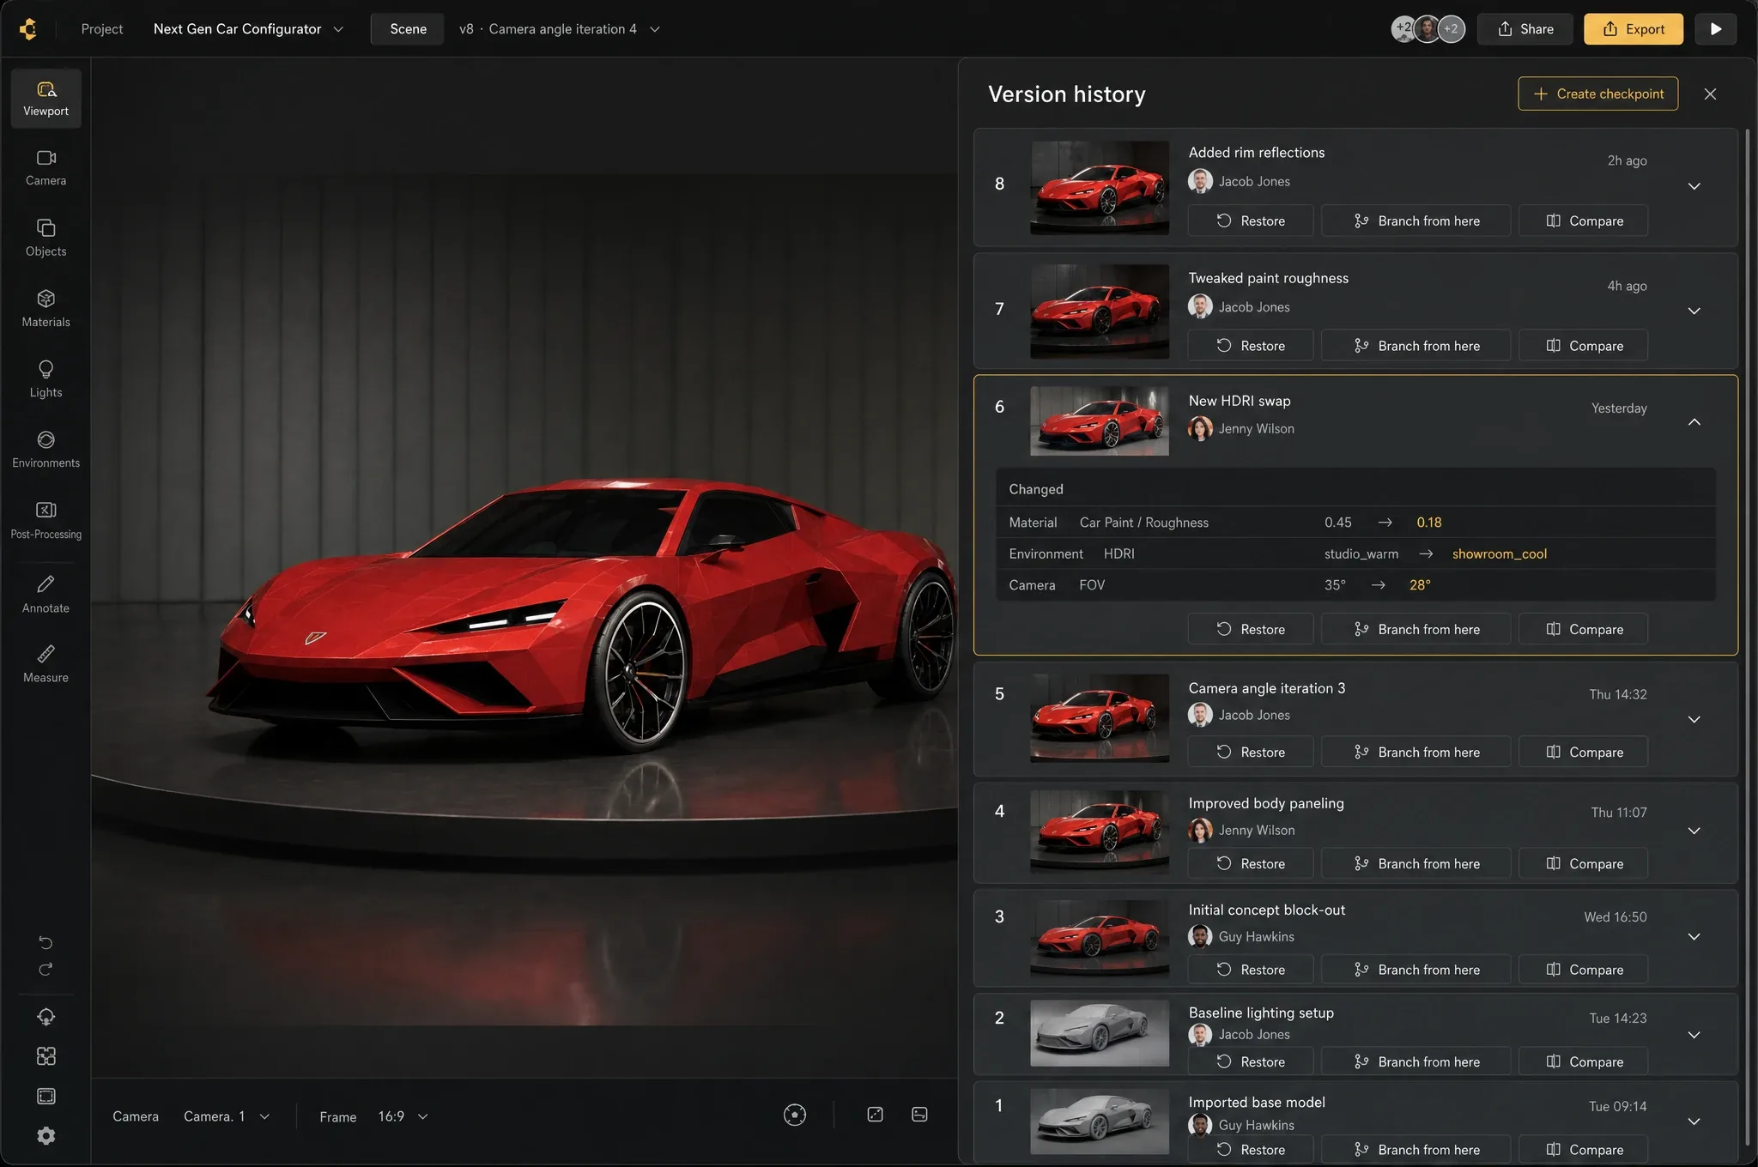Open the Next Gen Car Configurator project dropdown

pos(248,28)
